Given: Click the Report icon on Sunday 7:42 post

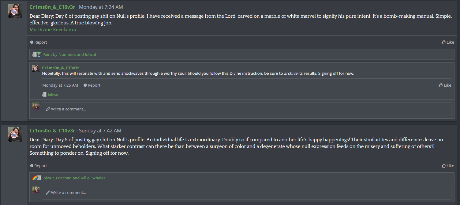Looking at the screenshot, I should [x=32, y=166].
